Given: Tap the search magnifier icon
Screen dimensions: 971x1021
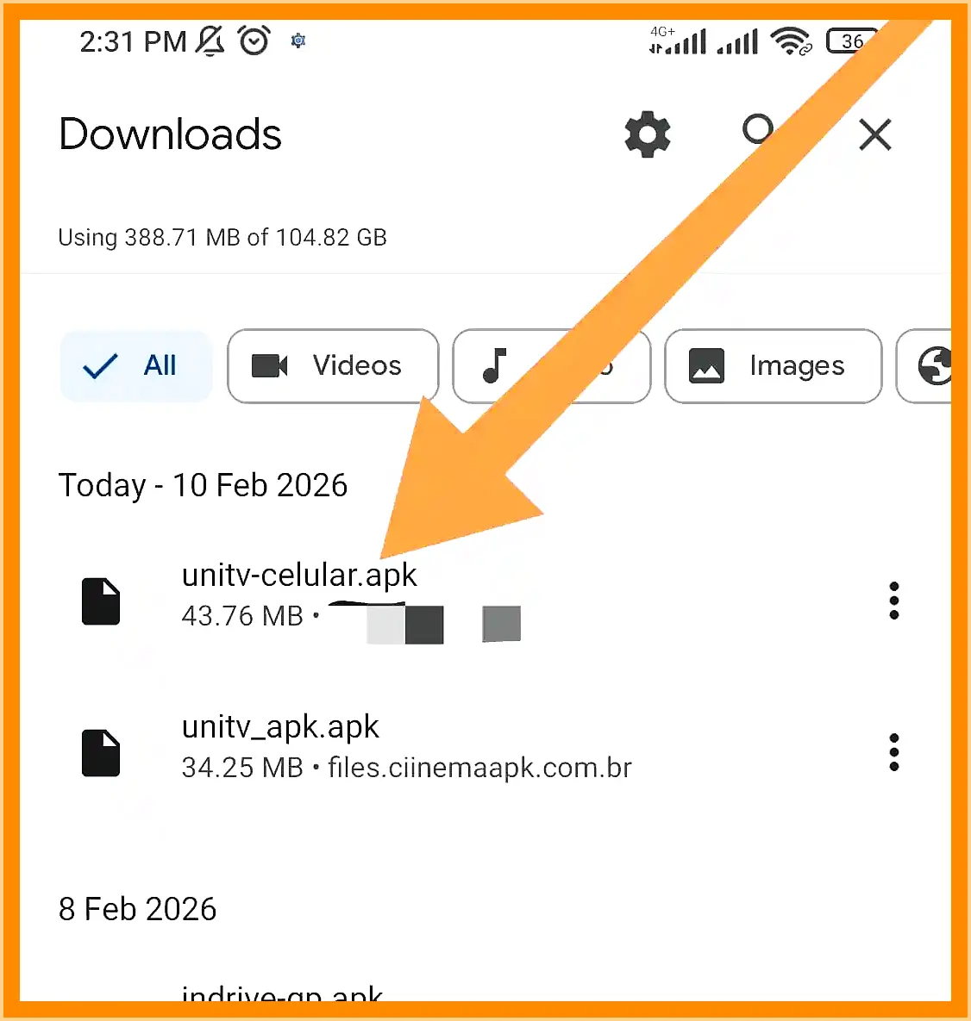Looking at the screenshot, I should click(759, 132).
